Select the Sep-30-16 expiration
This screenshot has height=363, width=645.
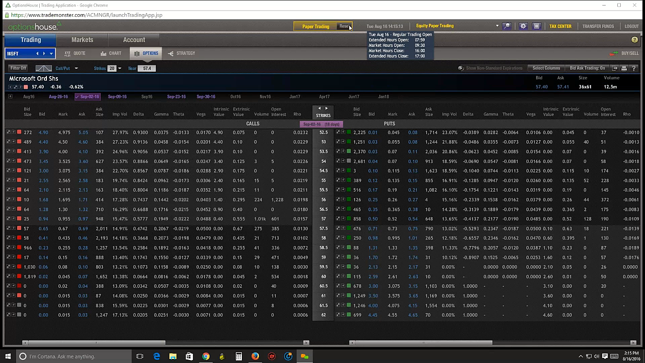click(206, 97)
